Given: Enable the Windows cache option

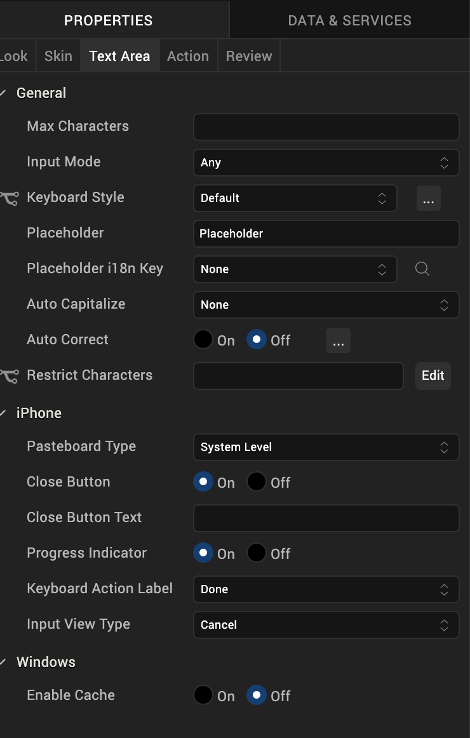Looking at the screenshot, I should [203, 695].
